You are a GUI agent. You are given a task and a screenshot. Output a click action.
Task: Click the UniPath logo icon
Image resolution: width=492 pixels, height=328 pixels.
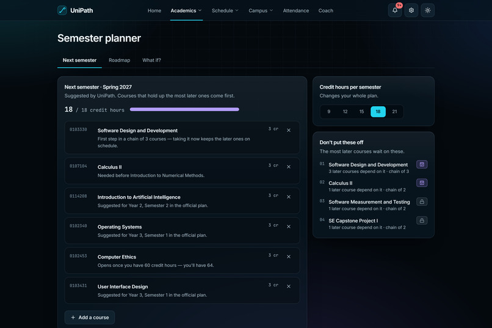[62, 10]
